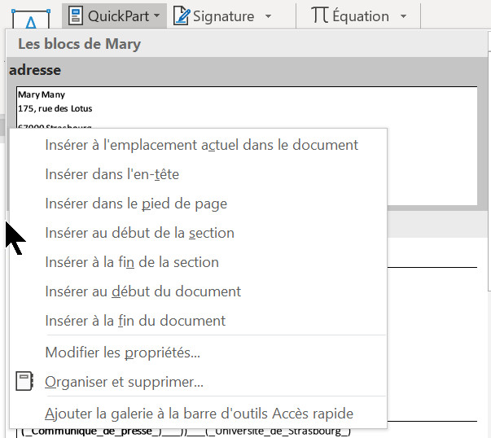This screenshot has width=491, height=438.
Task: Click the QuickPart building blocks icon
Action: (x=77, y=15)
